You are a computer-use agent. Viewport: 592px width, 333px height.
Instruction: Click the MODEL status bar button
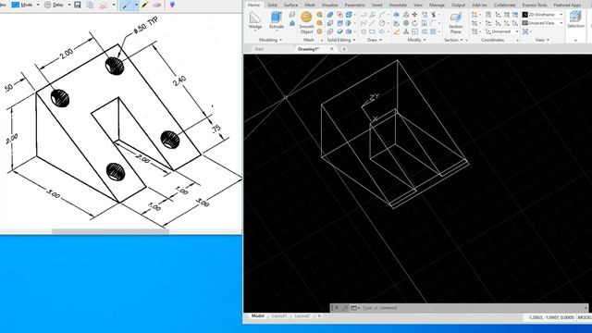(x=585, y=317)
